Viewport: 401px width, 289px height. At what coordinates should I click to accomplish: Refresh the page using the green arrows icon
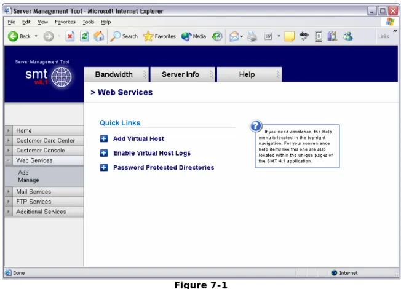(84, 36)
